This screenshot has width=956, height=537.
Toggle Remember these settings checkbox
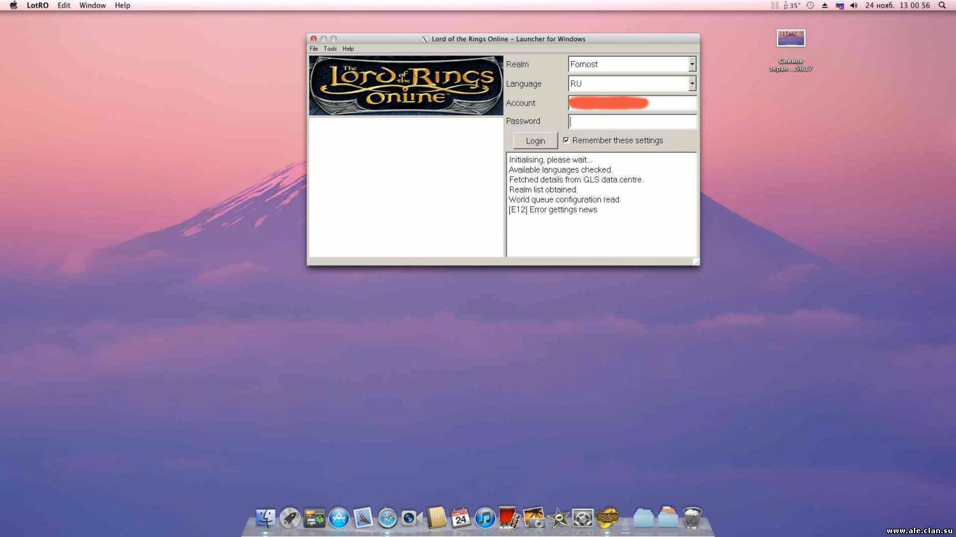(x=566, y=140)
